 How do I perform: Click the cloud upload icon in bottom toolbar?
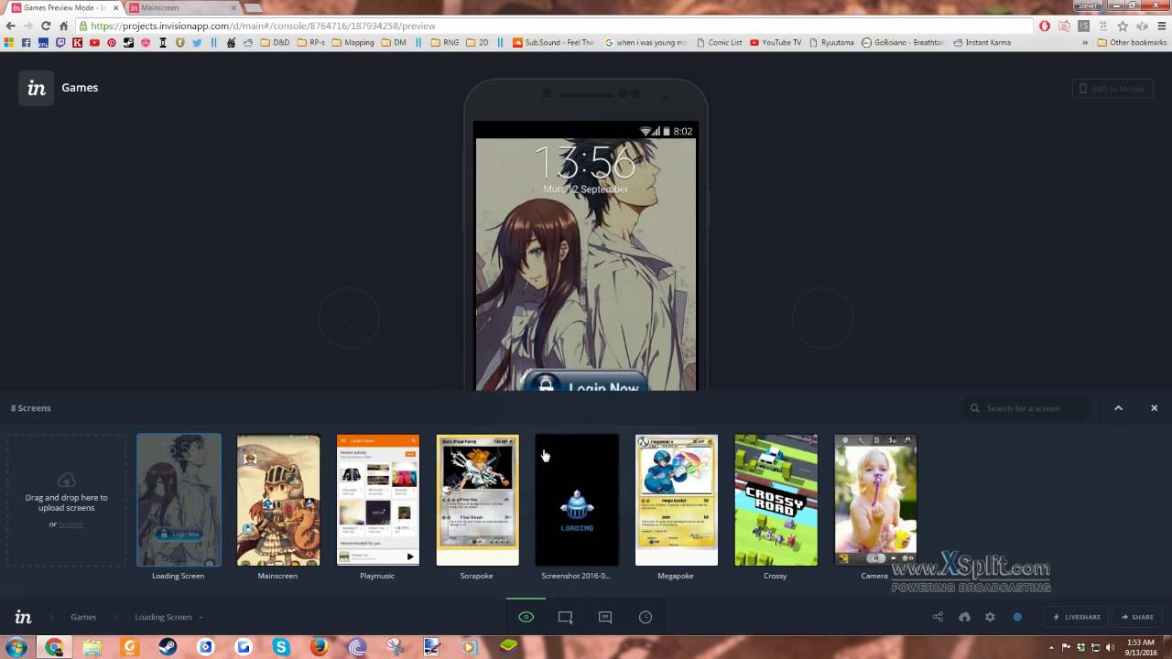point(964,617)
